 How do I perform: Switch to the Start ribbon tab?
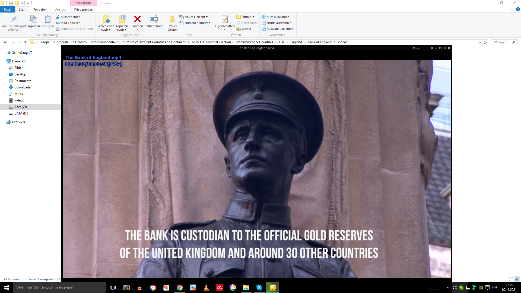[22, 9]
